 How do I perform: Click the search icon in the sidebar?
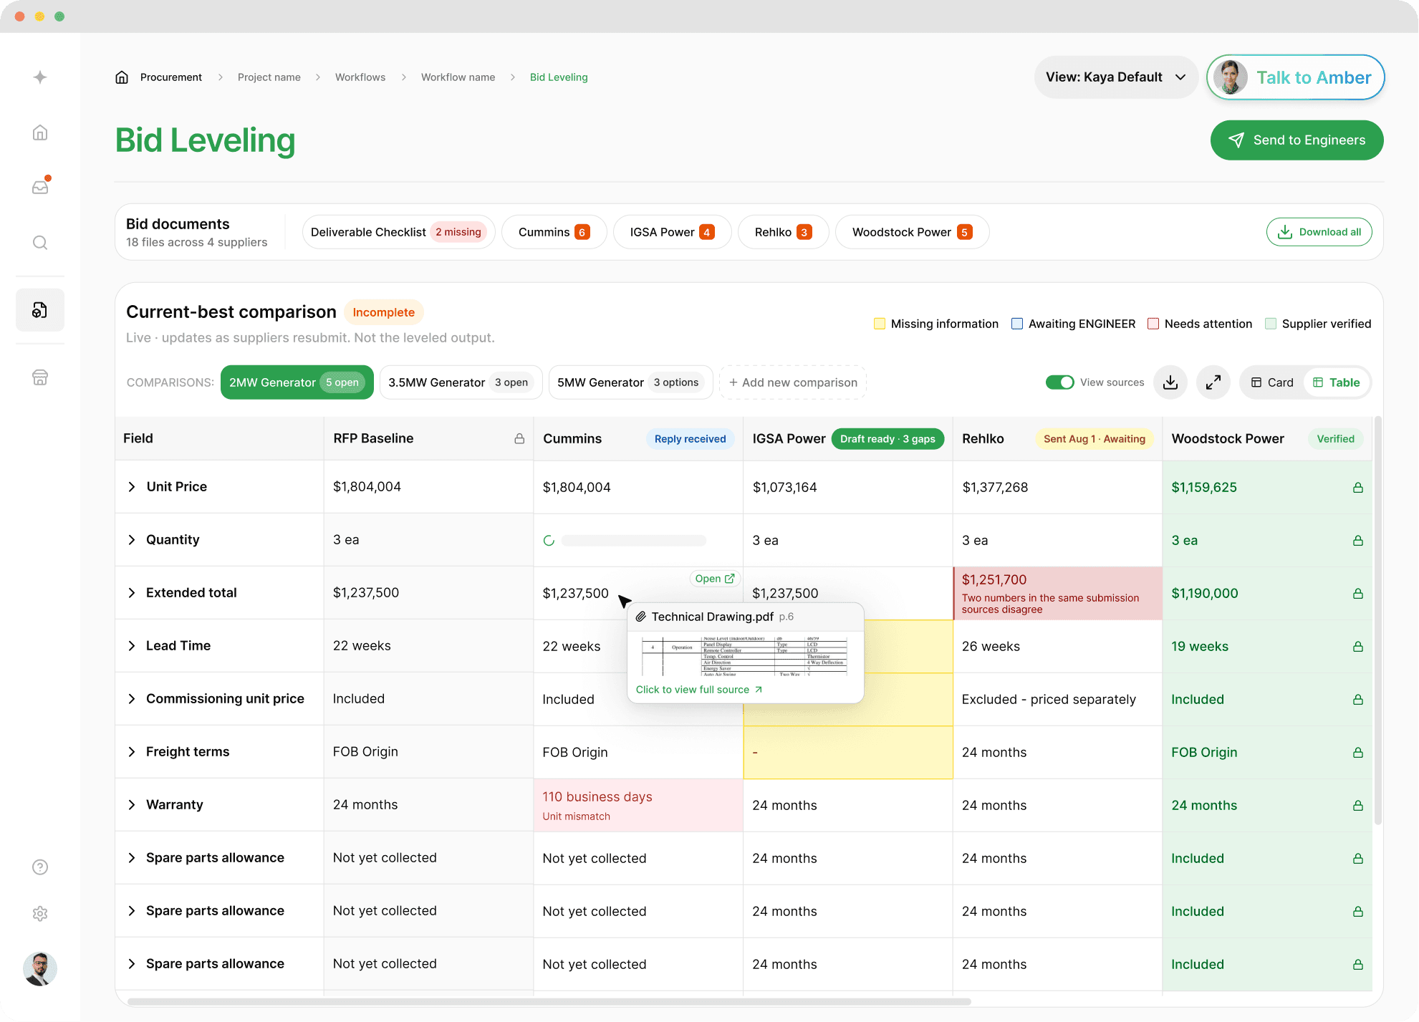pyautogui.click(x=40, y=243)
